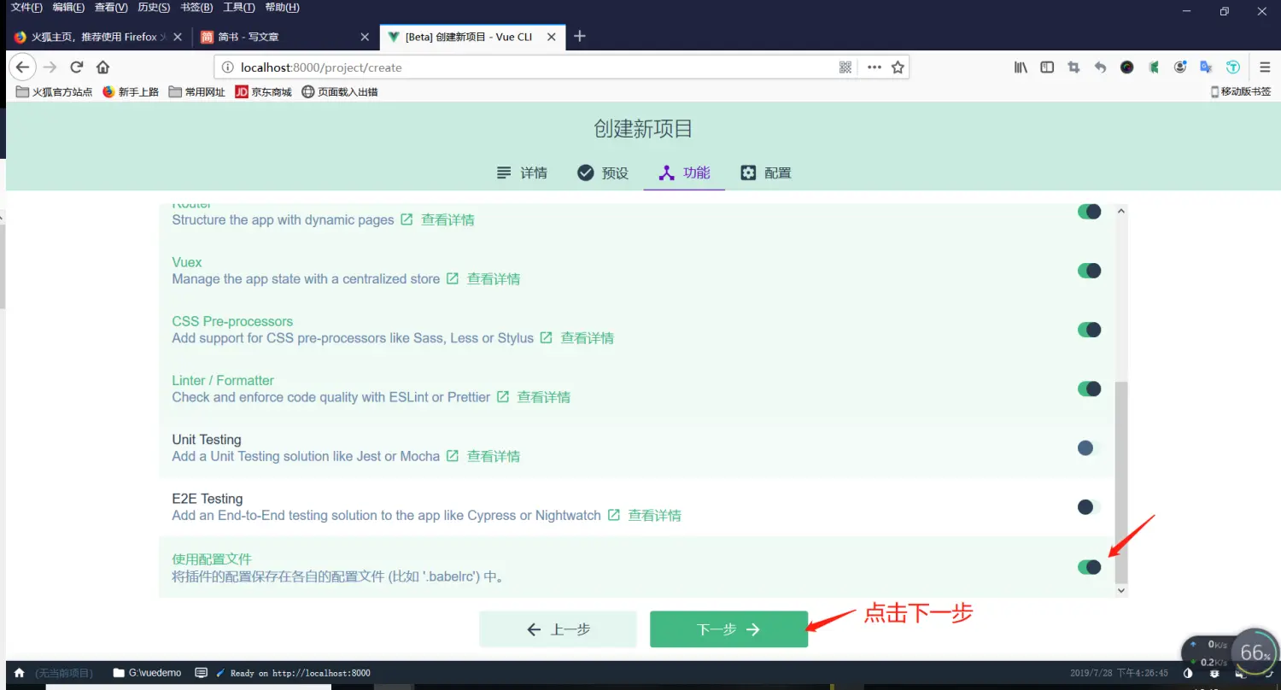Image resolution: width=1281 pixels, height=690 pixels.
Task: Click the 上一步 button
Action: tap(558, 629)
